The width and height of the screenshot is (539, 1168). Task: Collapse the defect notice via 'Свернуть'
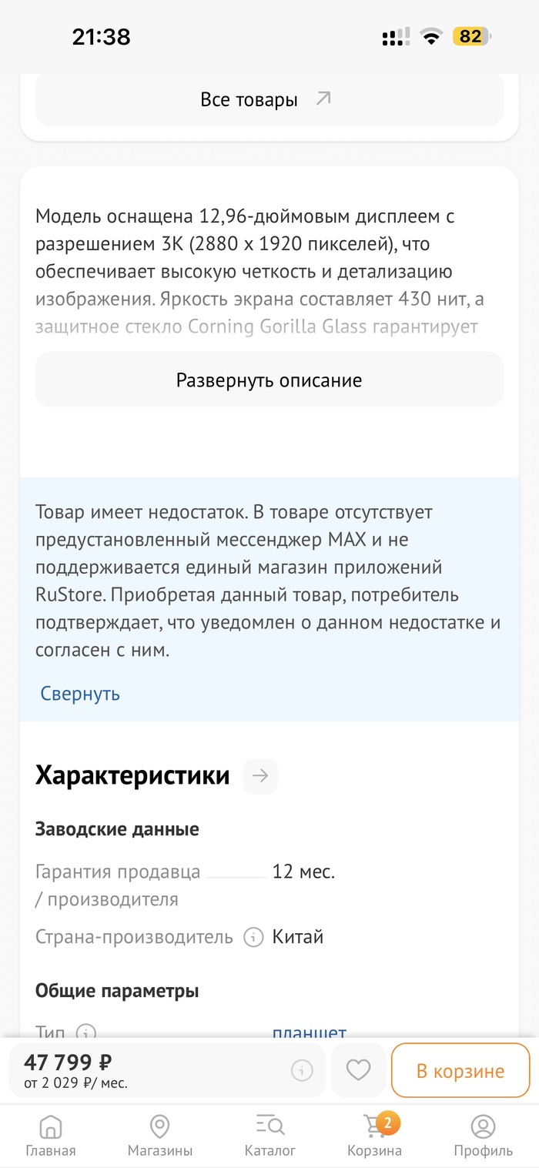tap(80, 693)
